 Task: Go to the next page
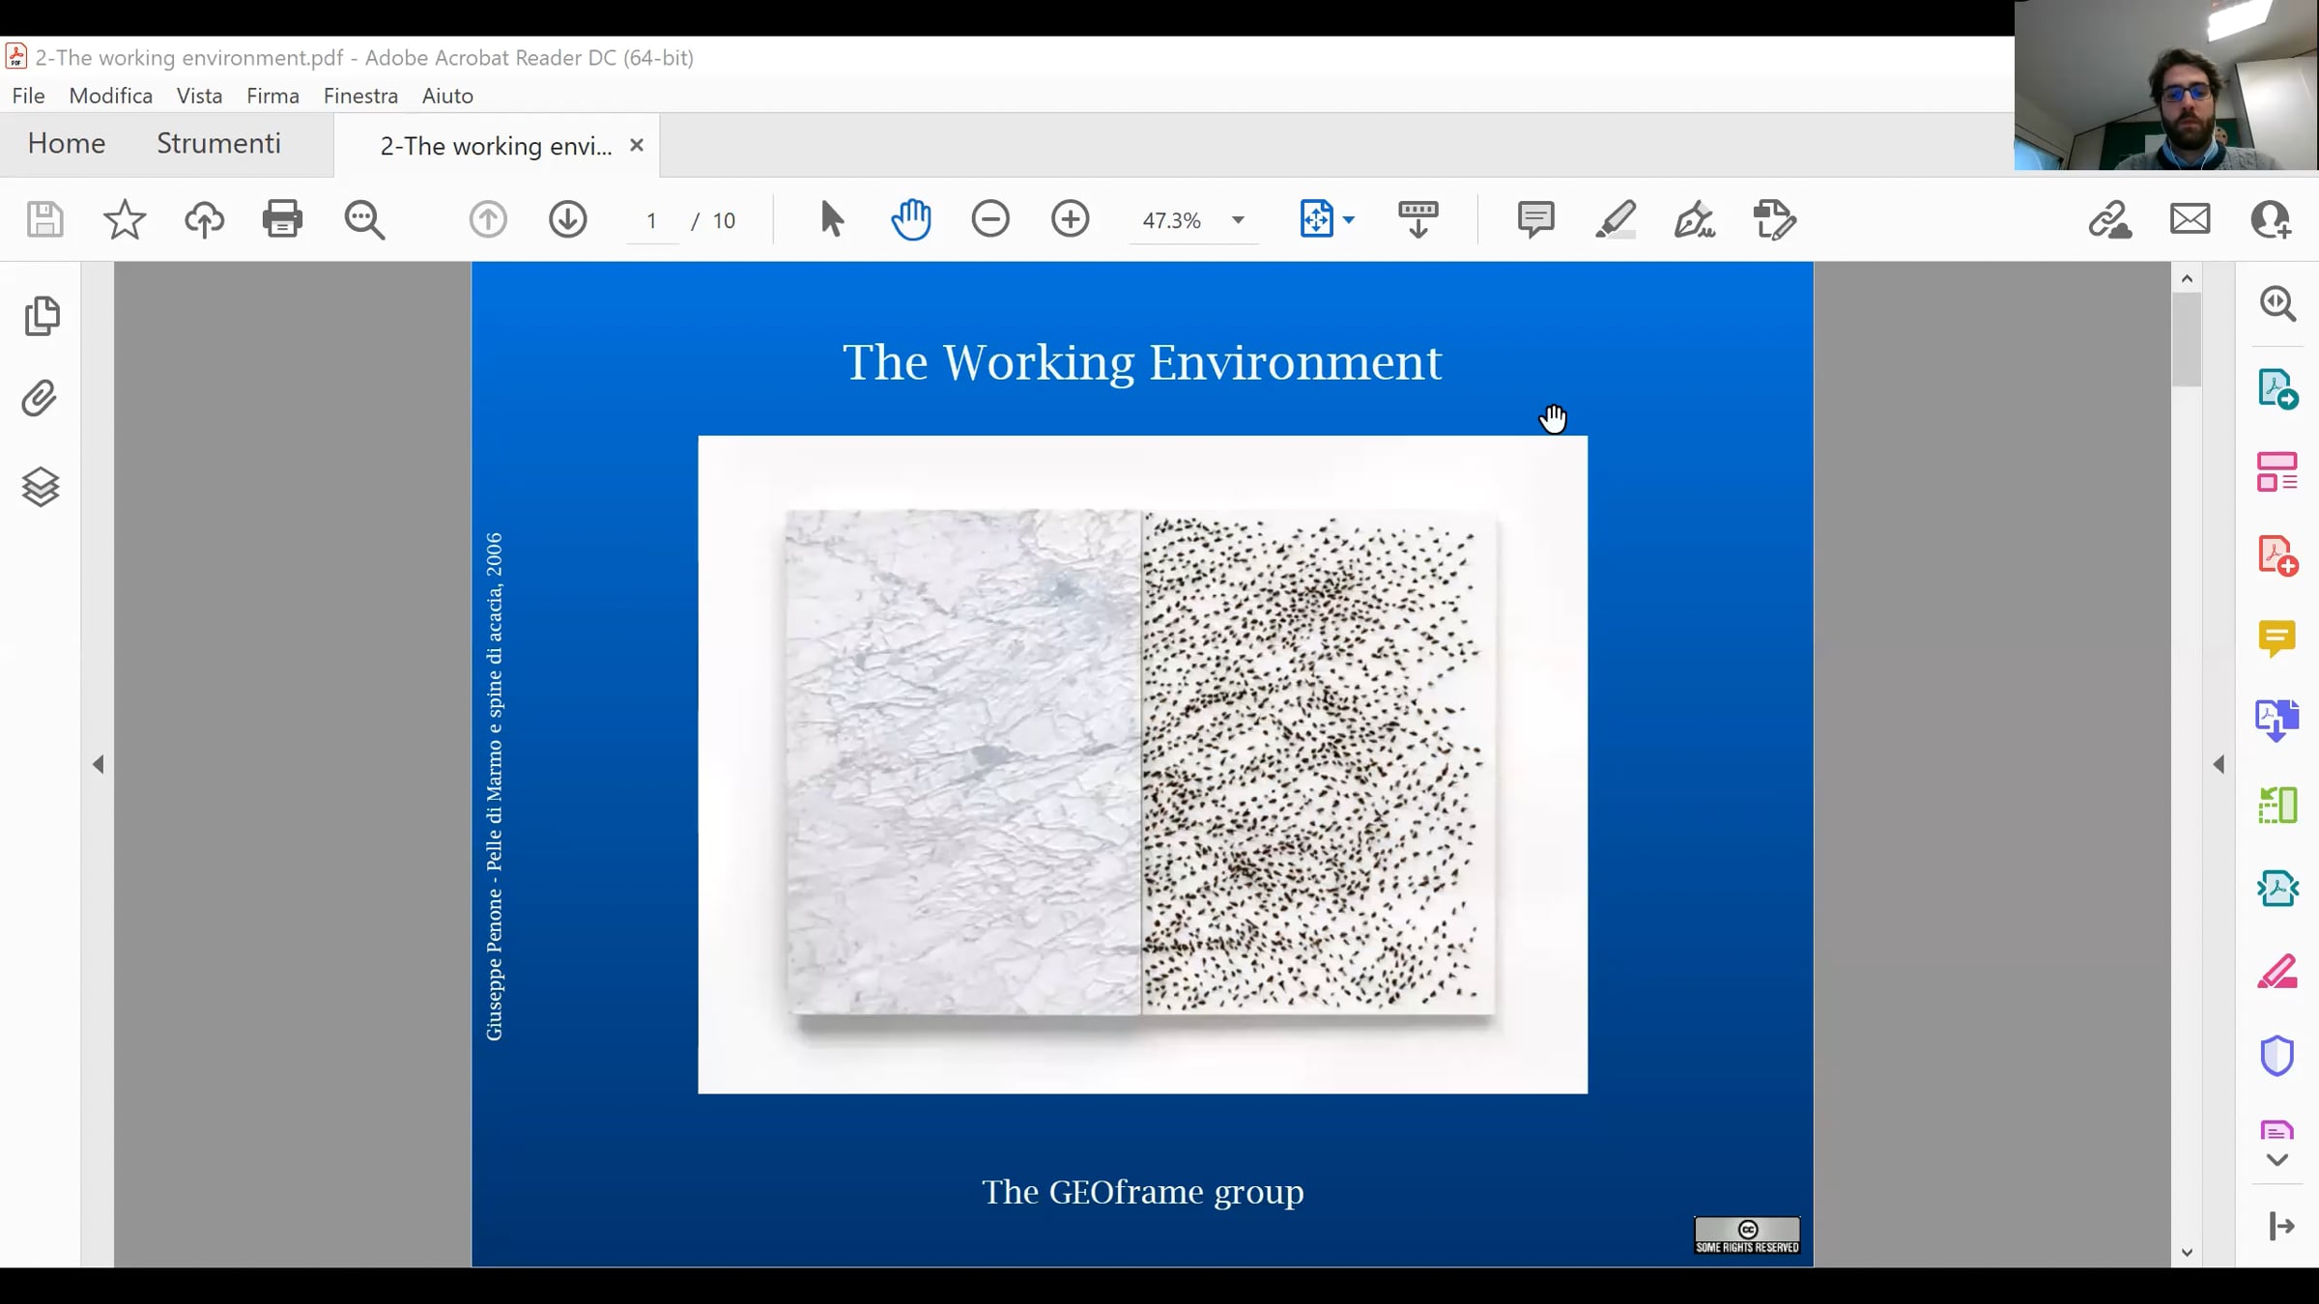pos(568,219)
